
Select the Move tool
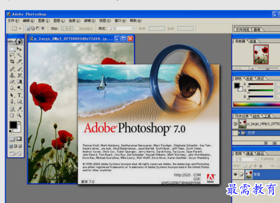[19, 49]
